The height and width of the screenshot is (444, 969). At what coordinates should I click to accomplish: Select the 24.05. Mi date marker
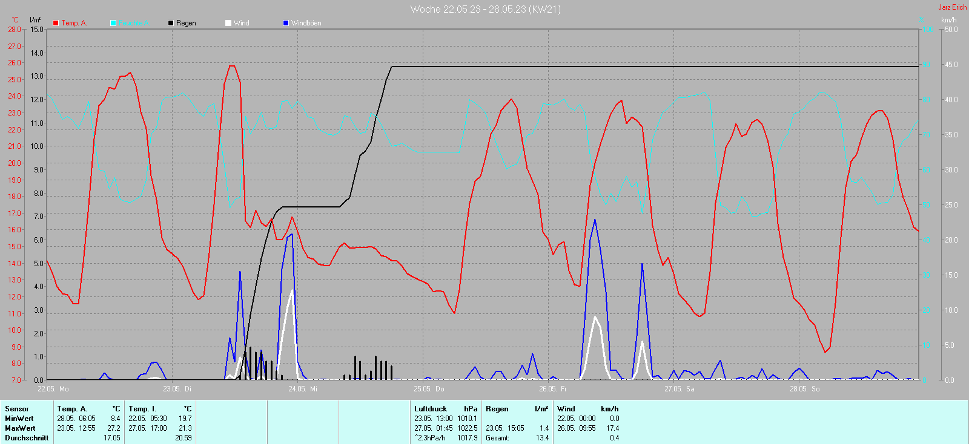click(303, 389)
